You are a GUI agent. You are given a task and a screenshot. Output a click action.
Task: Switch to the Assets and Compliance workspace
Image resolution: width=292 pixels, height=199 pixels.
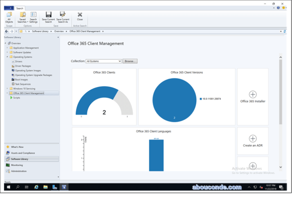23,153
